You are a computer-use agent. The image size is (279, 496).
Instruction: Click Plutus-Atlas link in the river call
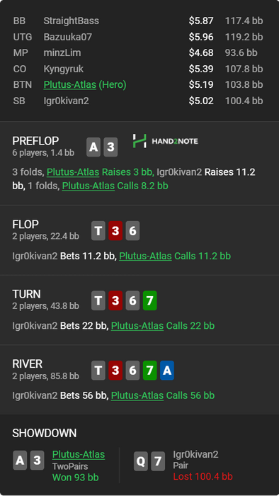tap(137, 395)
